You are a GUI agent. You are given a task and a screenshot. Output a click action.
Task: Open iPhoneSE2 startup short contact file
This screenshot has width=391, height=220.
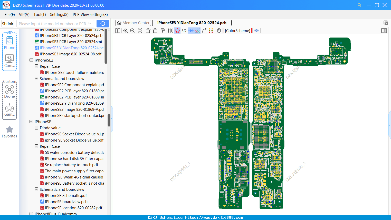[72, 115]
